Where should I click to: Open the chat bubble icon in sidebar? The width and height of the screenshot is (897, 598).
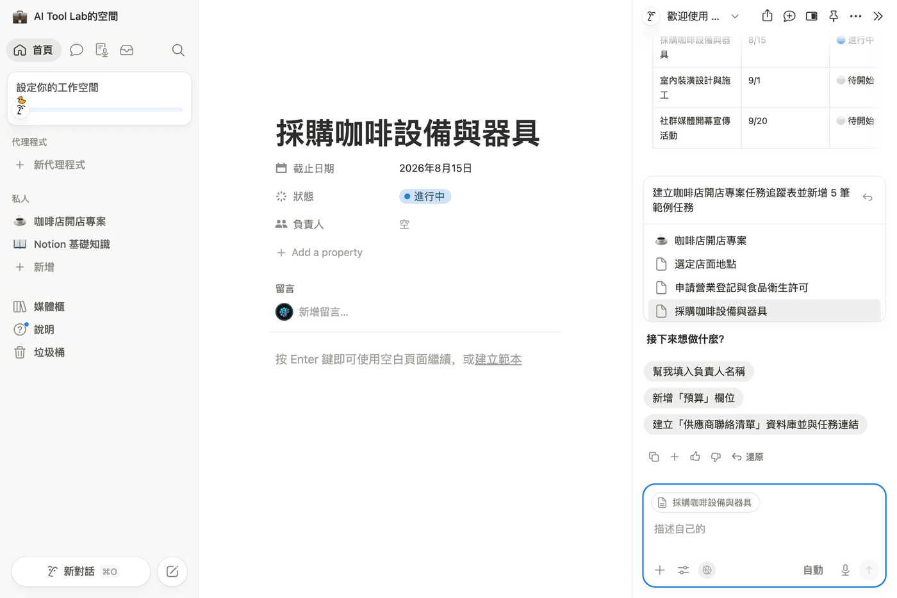click(76, 50)
